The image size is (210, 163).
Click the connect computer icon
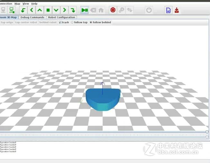(3, 10)
